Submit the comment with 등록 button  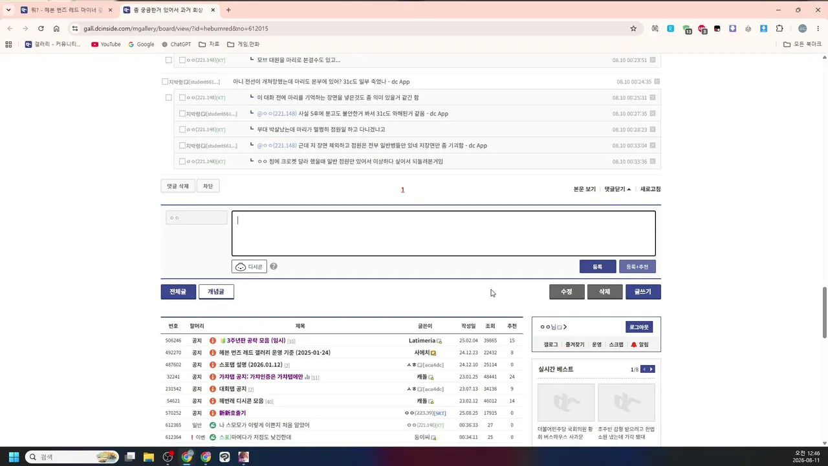tap(598, 267)
